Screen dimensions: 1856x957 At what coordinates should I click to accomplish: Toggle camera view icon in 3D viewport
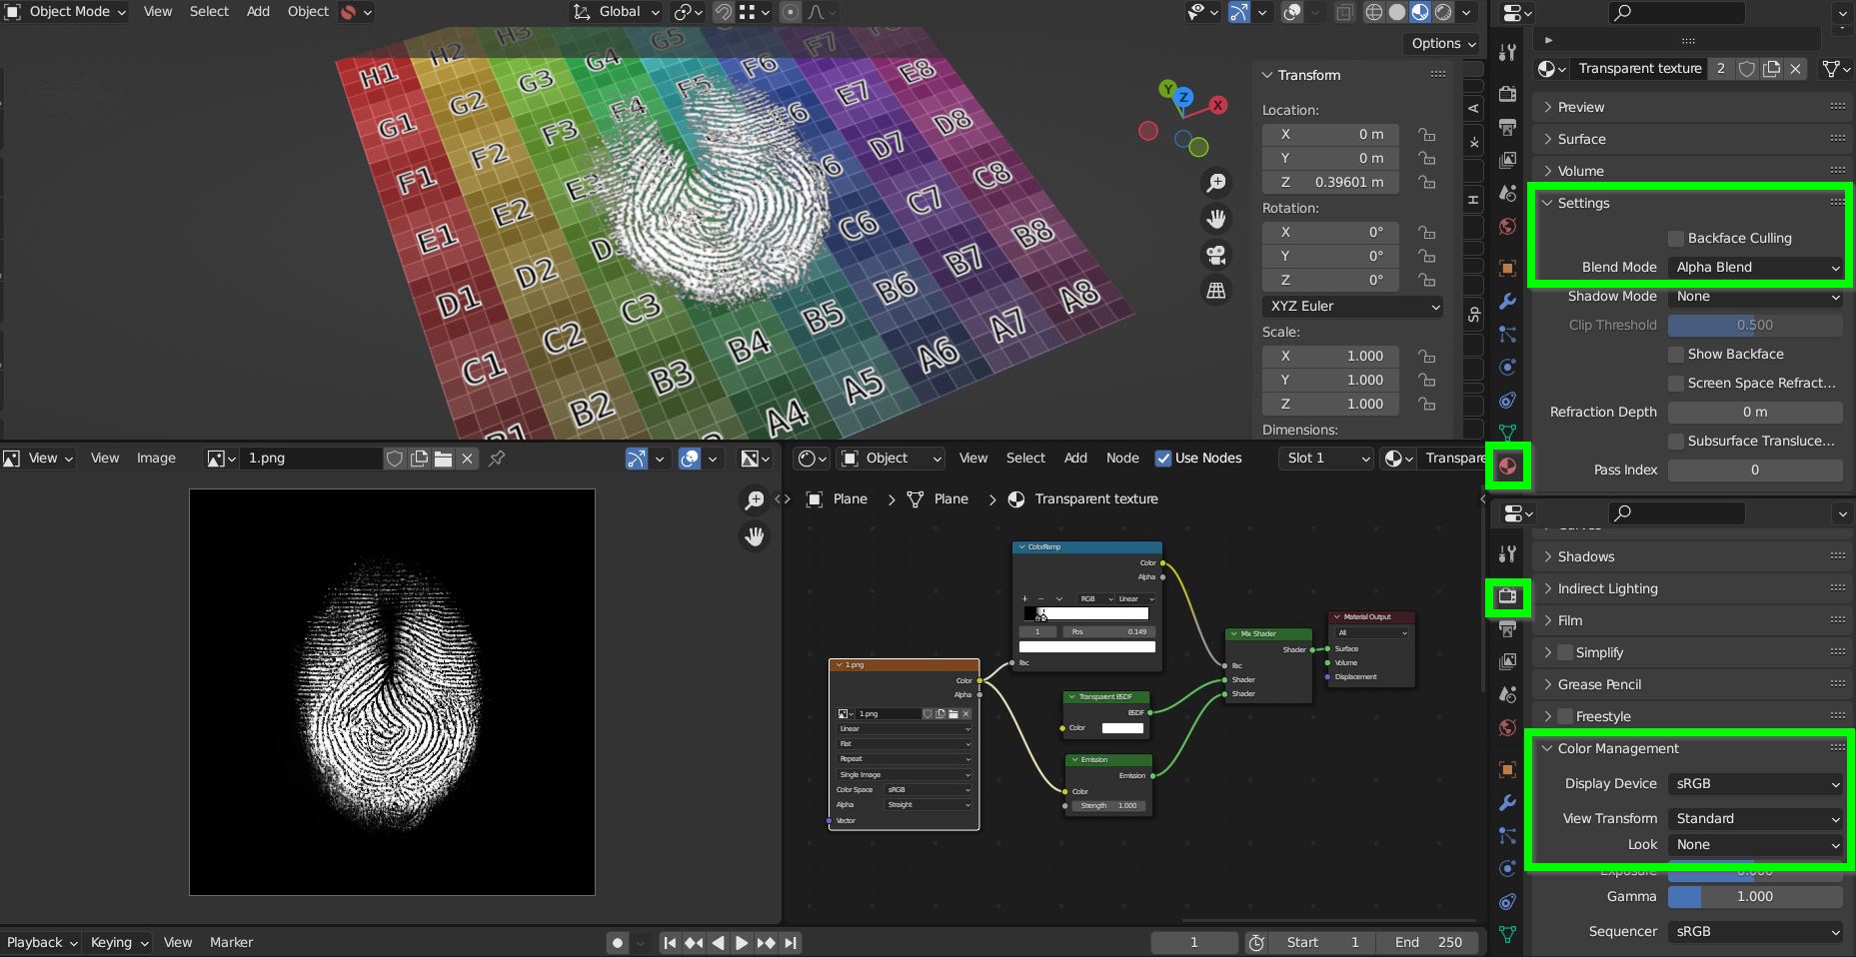[x=1216, y=255]
